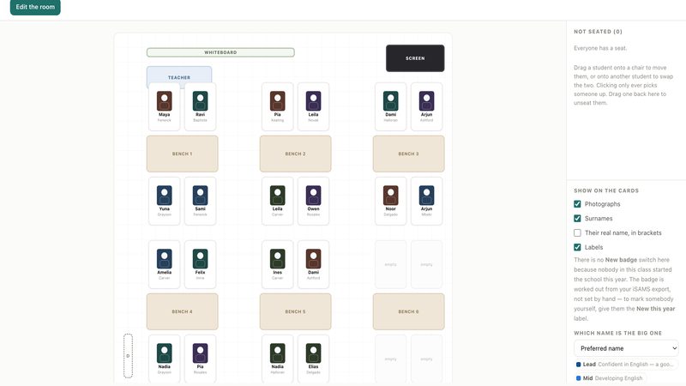
Task: Click the Edit the room button
Action: 35,7
